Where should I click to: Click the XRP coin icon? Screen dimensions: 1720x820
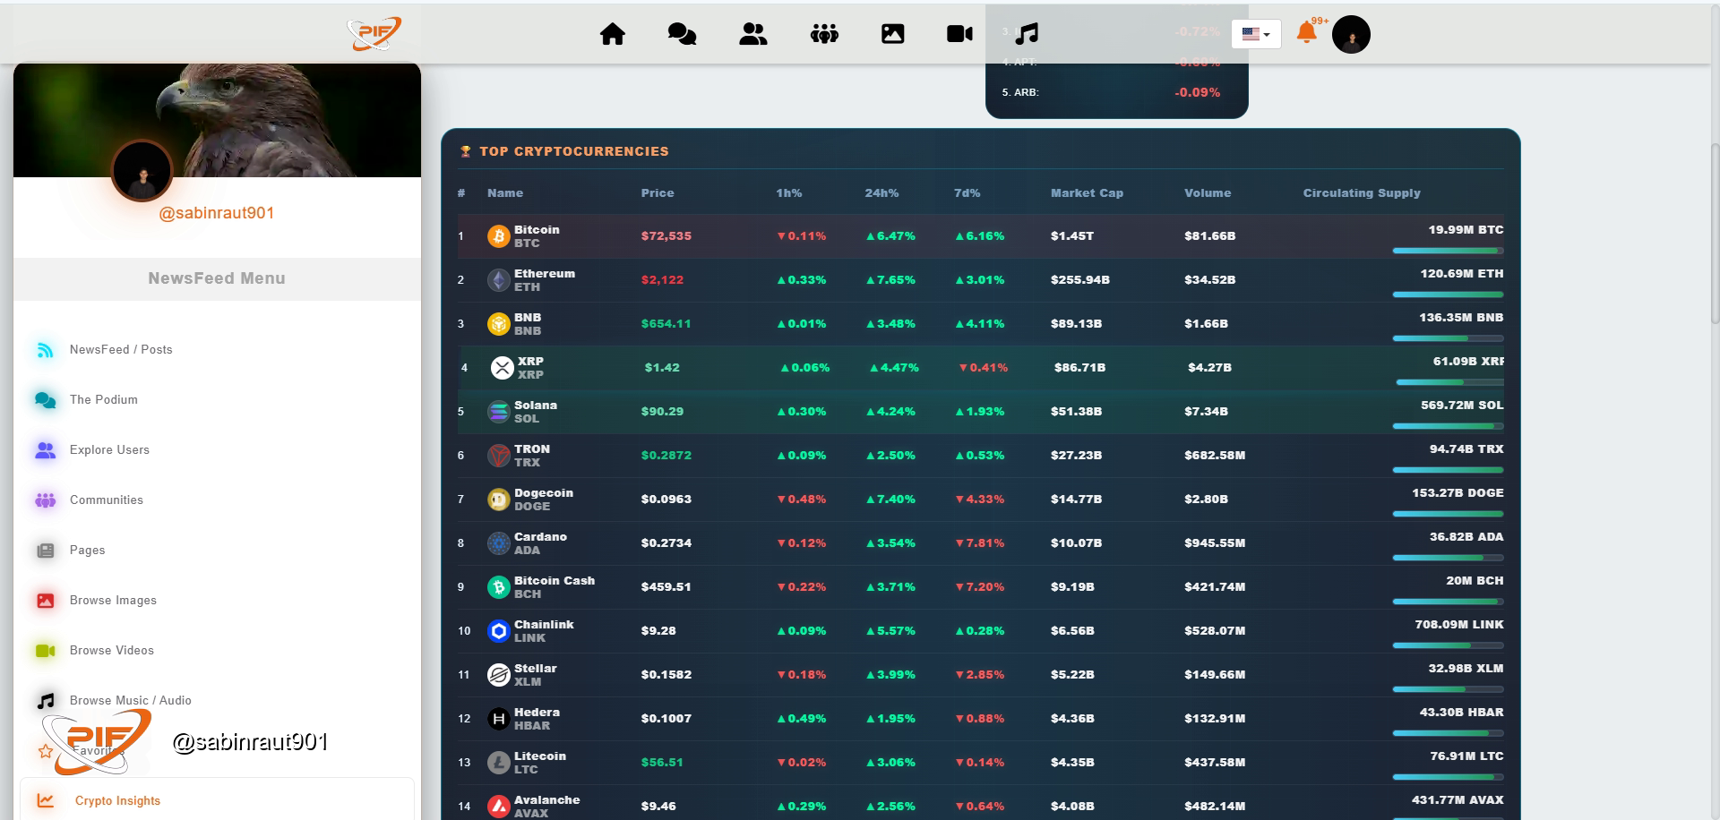502,368
